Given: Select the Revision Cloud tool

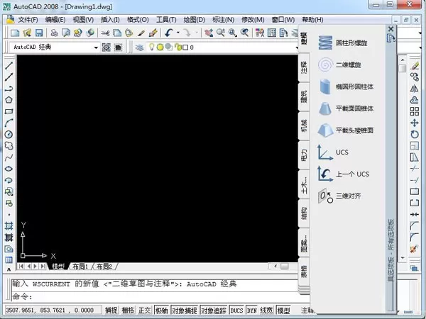Looking at the screenshot, I should [x=9, y=146].
